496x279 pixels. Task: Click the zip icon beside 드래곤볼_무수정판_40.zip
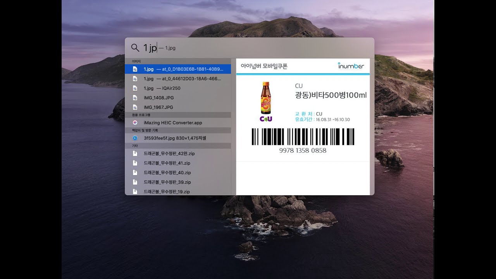pos(135,172)
